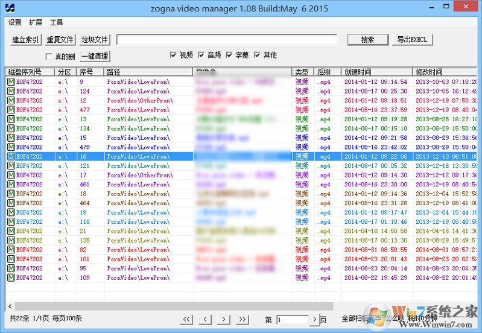Click the M icon of selected row 16

click(x=11, y=156)
